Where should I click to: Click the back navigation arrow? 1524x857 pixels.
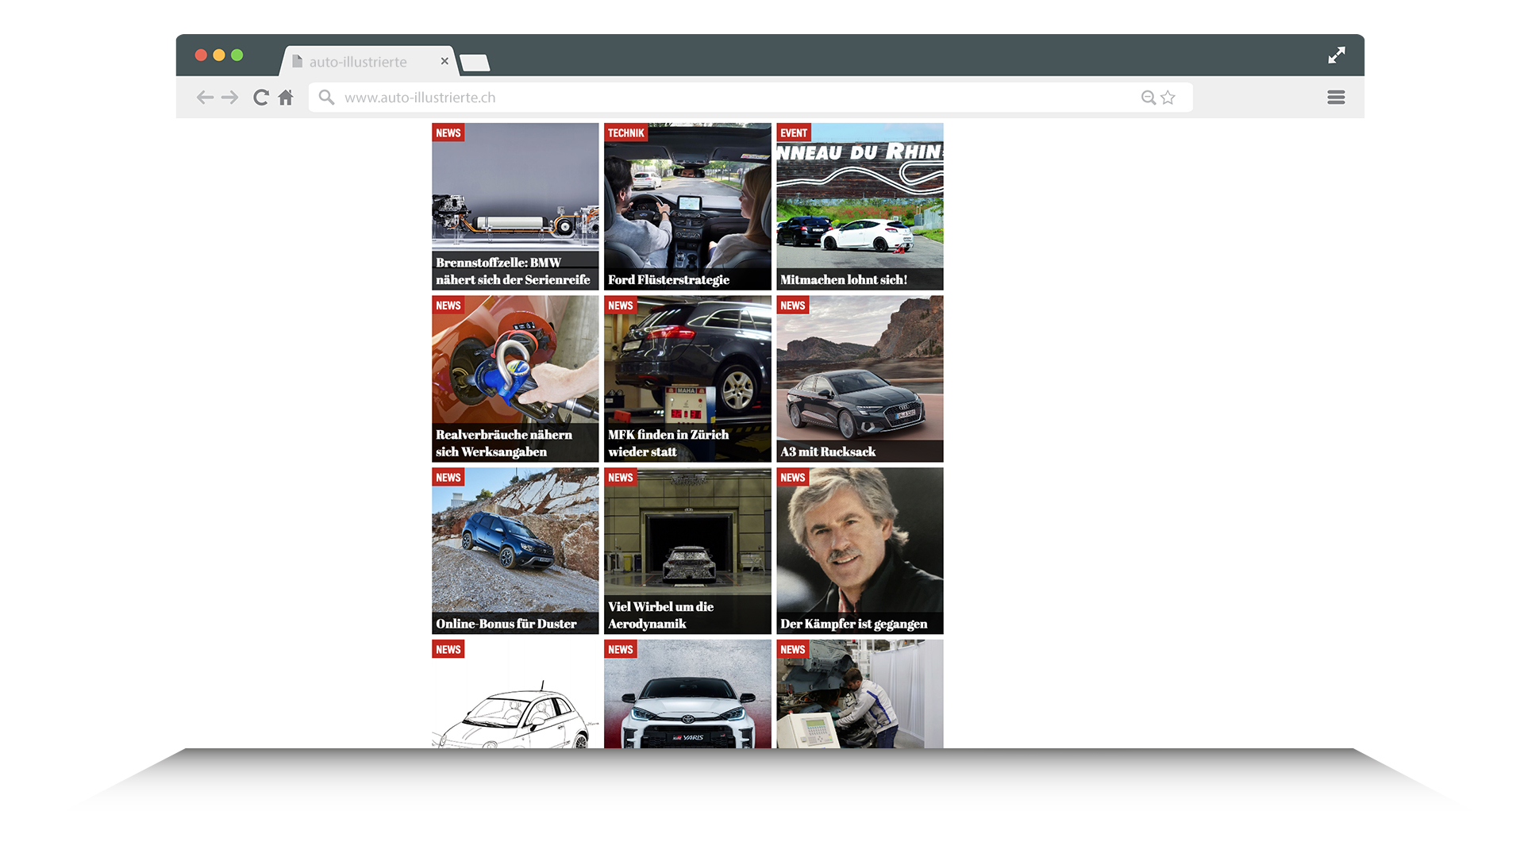[205, 97]
